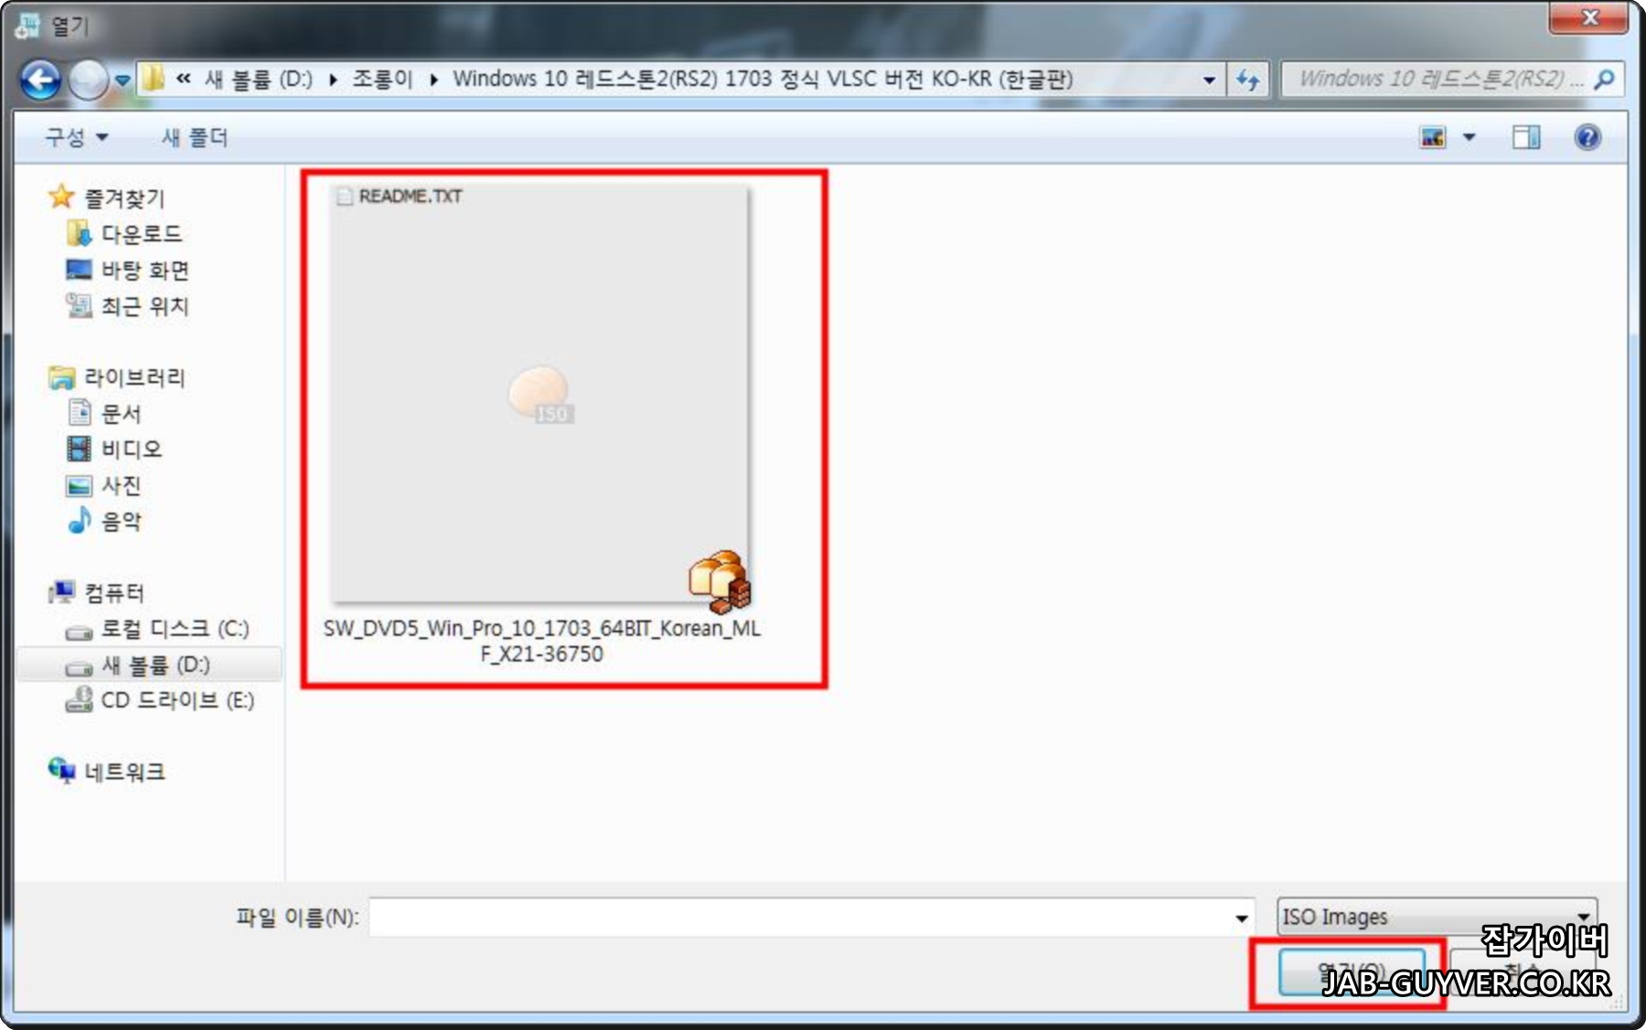The image size is (1646, 1030).
Task: Click the 최근 위치 icon
Action: coord(79,305)
